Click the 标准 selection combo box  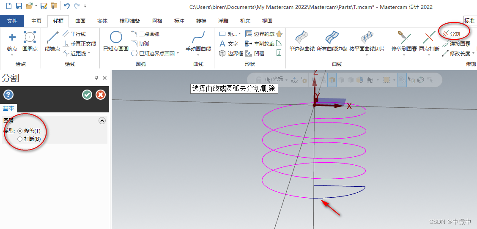coord(470,21)
